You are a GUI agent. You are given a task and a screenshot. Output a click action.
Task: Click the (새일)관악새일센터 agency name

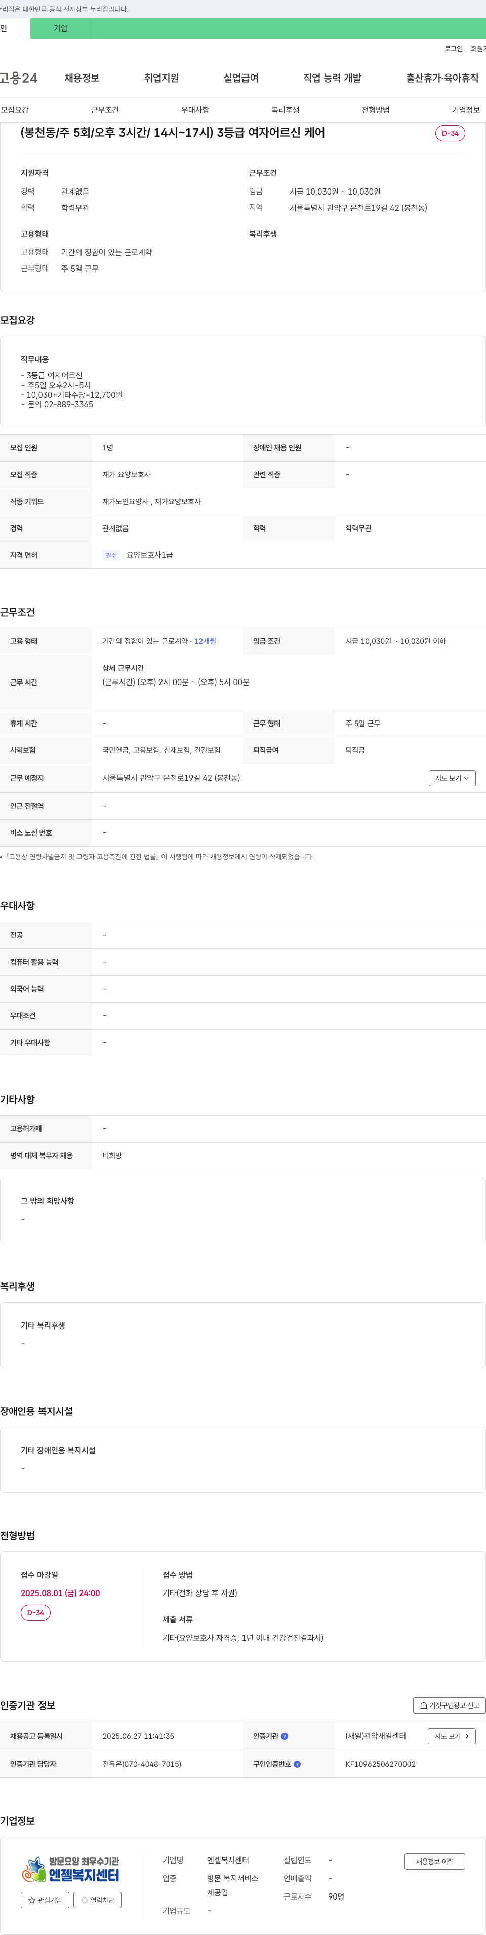[x=375, y=1736]
